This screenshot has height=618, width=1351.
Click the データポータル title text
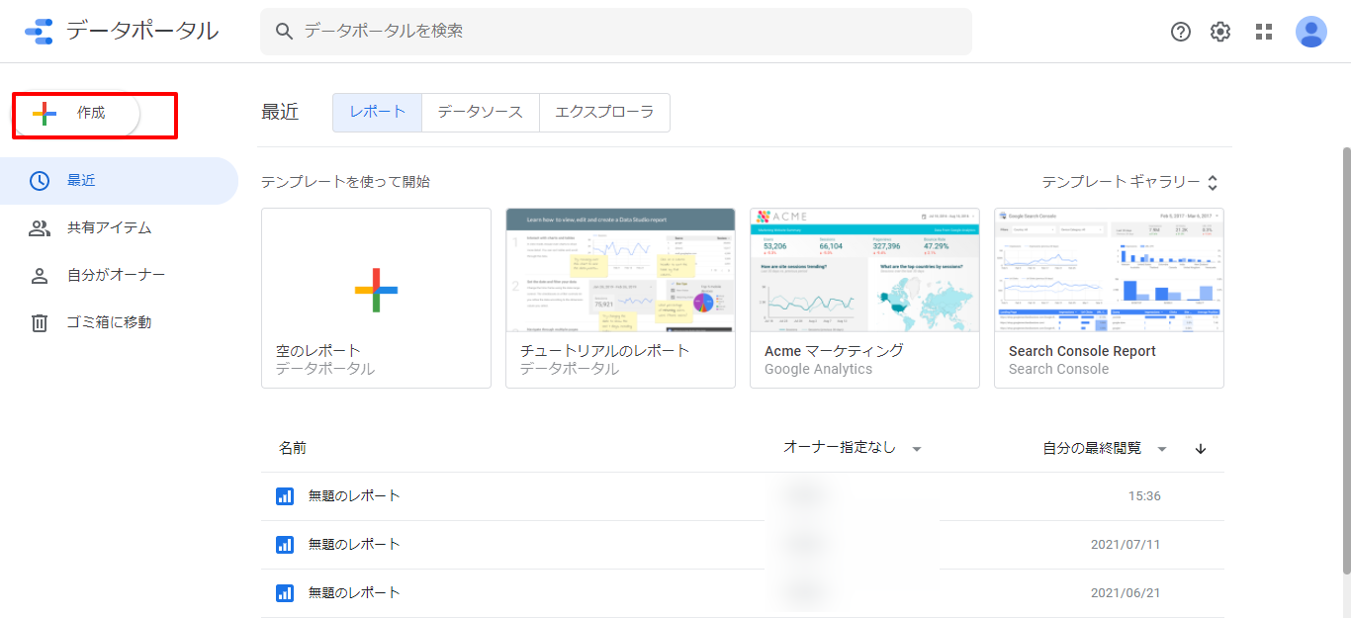click(142, 31)
